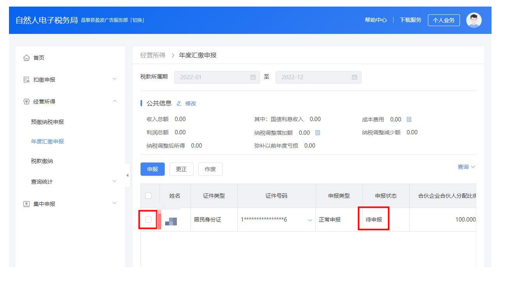Collapse the 经营所得 menu chevron
The height and width of the screenshot is (290, 515).
click(x=115, y=101)
